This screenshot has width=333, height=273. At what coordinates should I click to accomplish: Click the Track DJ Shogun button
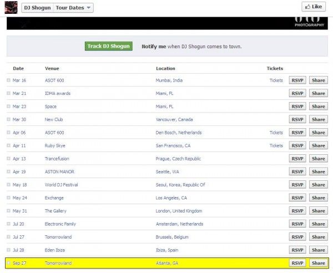pyautogui.click(x=109, y=46)
